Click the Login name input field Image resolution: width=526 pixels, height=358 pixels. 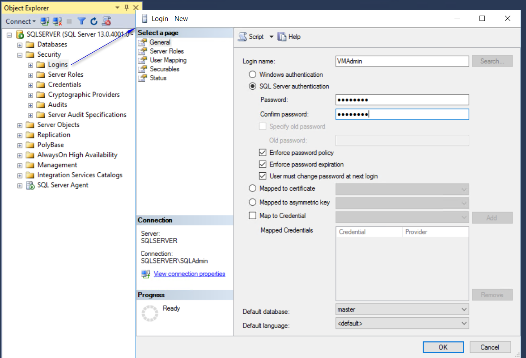coord(402,61)
